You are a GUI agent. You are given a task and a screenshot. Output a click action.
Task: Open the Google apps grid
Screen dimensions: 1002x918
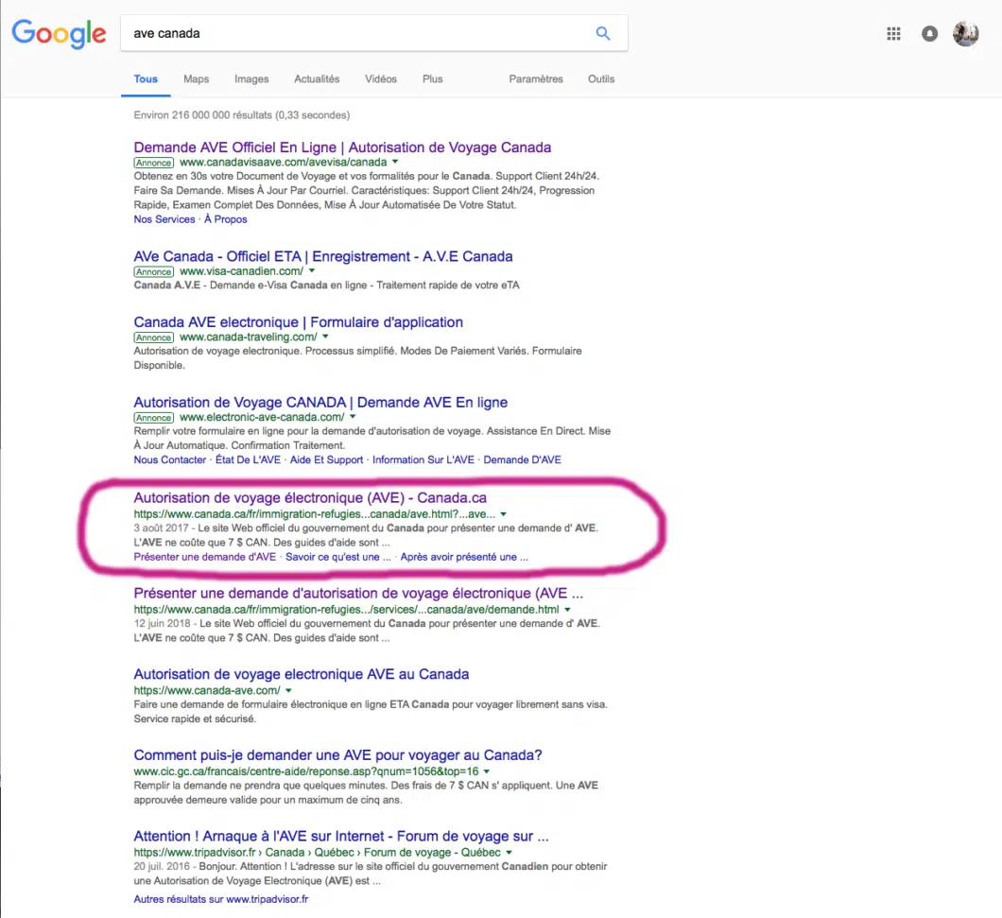(x=893, y=34)
